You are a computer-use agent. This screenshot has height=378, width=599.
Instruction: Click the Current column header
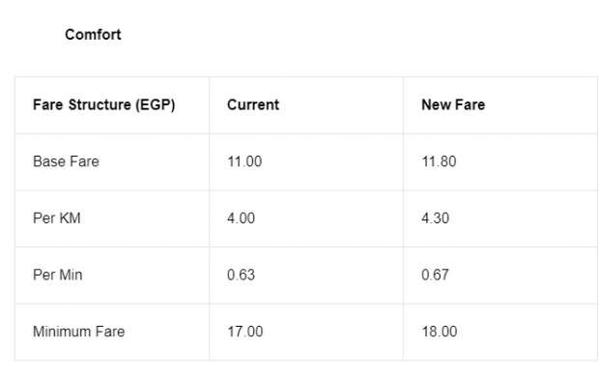[x=253, y=104]
